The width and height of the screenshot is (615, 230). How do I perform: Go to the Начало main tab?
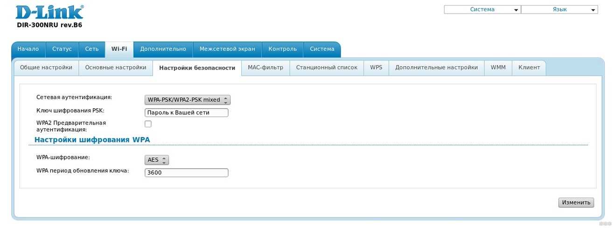pyautogui.click(x=28, y=49)
